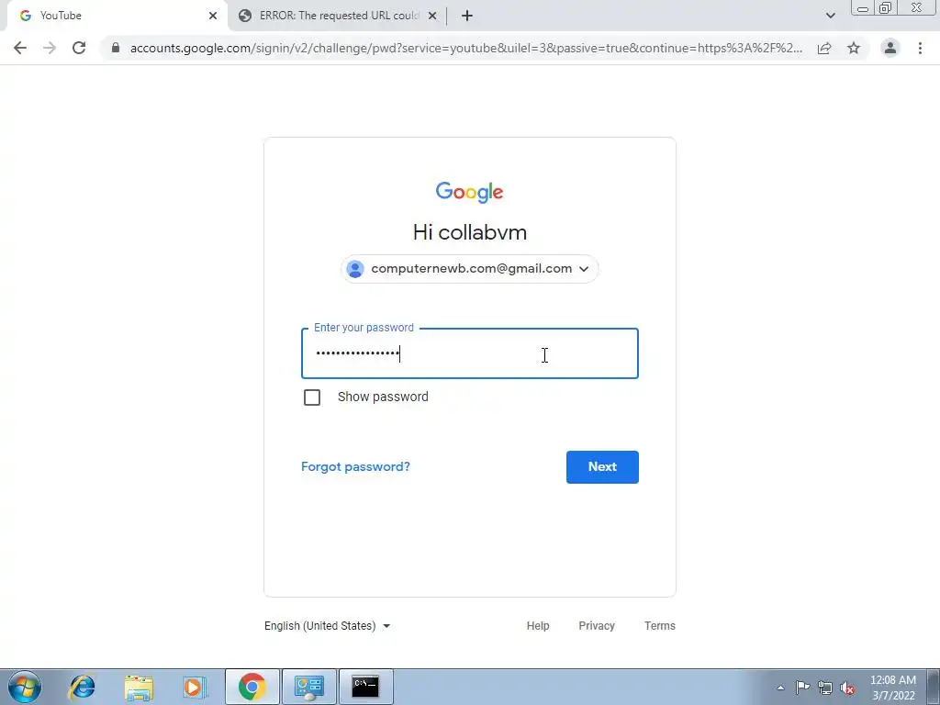Click the Hi collabvm heading
940x705 pixels.
[x=469, y=232]
